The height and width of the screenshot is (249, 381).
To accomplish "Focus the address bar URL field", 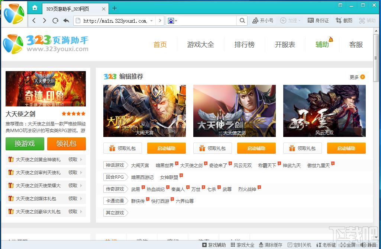I will [115, 21].
